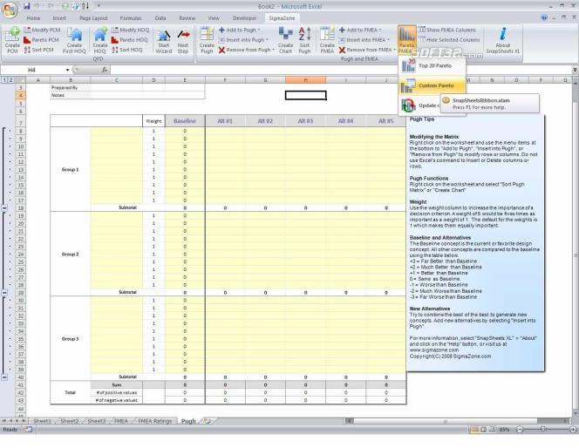Show outline level 1 button
Viewport: 579px width, 448px height.
coord(4,80)
